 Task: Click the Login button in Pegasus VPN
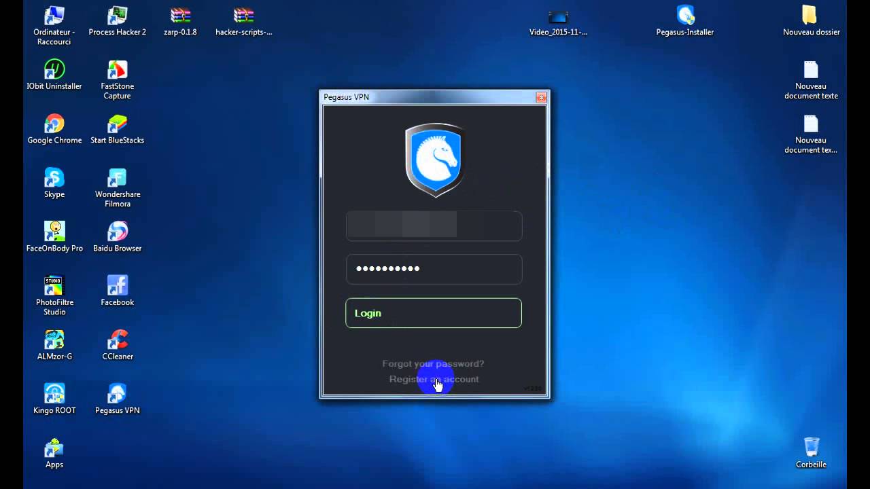(434, 313)
